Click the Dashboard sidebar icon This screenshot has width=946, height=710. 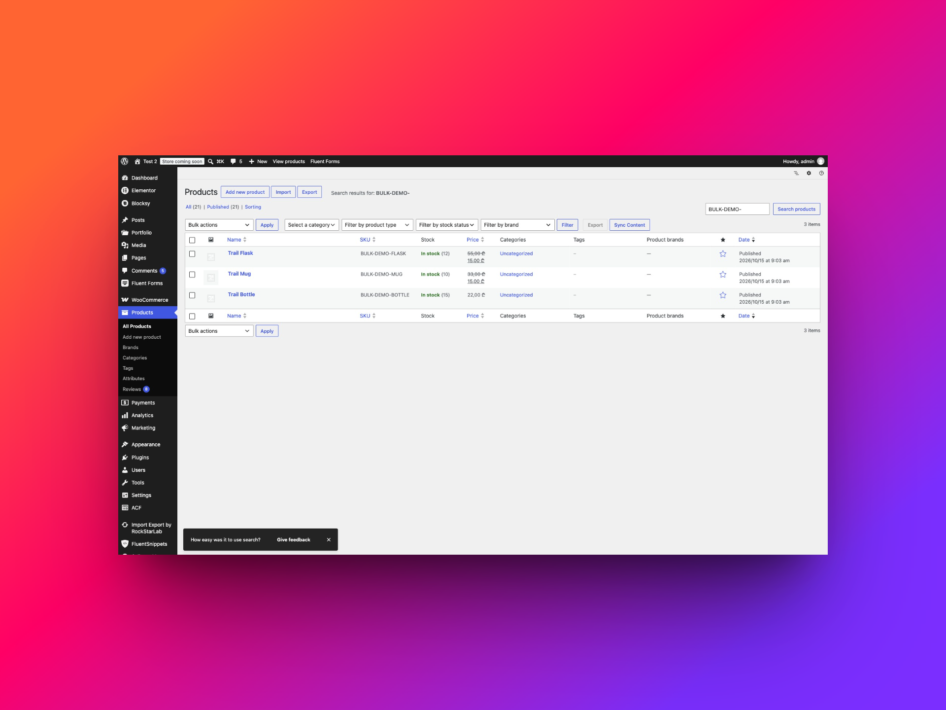click(125, 178)
